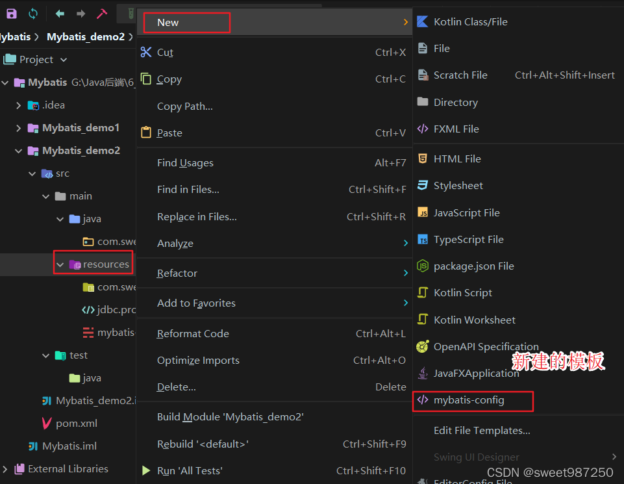Open Swing UI Designer submenu
Screen dimensions: 624x484
519,457
